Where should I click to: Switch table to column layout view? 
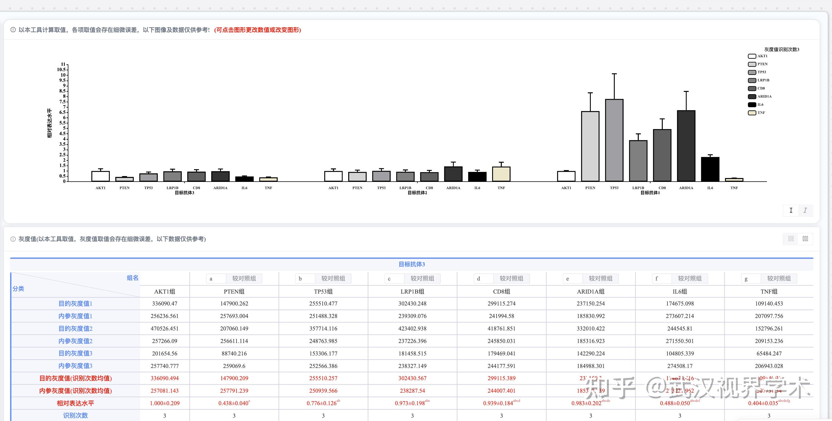805,239
